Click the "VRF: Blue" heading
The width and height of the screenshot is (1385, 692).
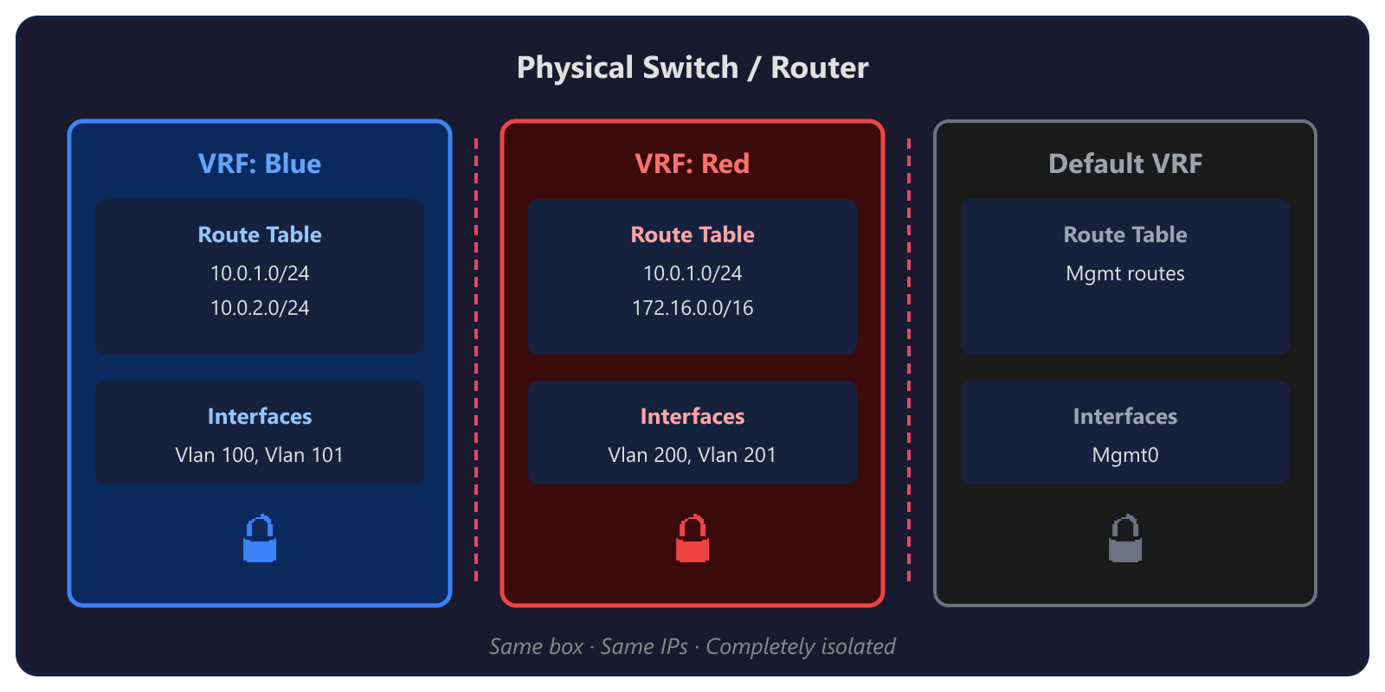click(x=260, y=163)
